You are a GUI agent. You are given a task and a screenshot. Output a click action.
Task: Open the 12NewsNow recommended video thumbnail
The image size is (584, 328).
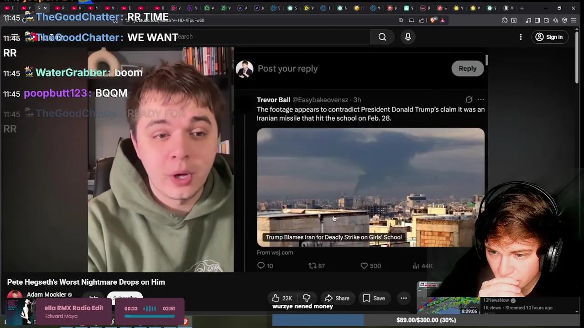click(x=448, y=298)
